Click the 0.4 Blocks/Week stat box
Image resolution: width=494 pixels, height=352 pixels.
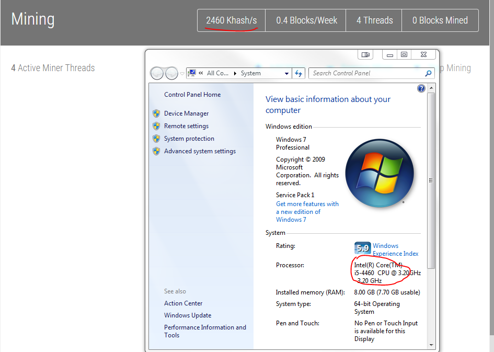click(306, 20)
